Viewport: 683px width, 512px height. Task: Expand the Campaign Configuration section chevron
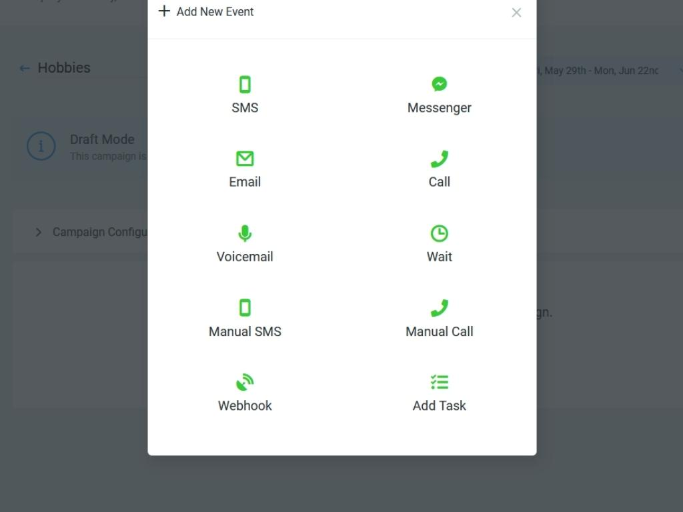point(38,232)
